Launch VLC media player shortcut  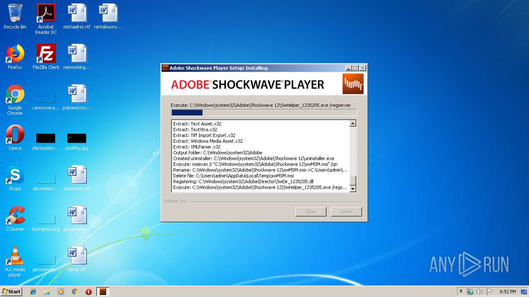(15, 262)
